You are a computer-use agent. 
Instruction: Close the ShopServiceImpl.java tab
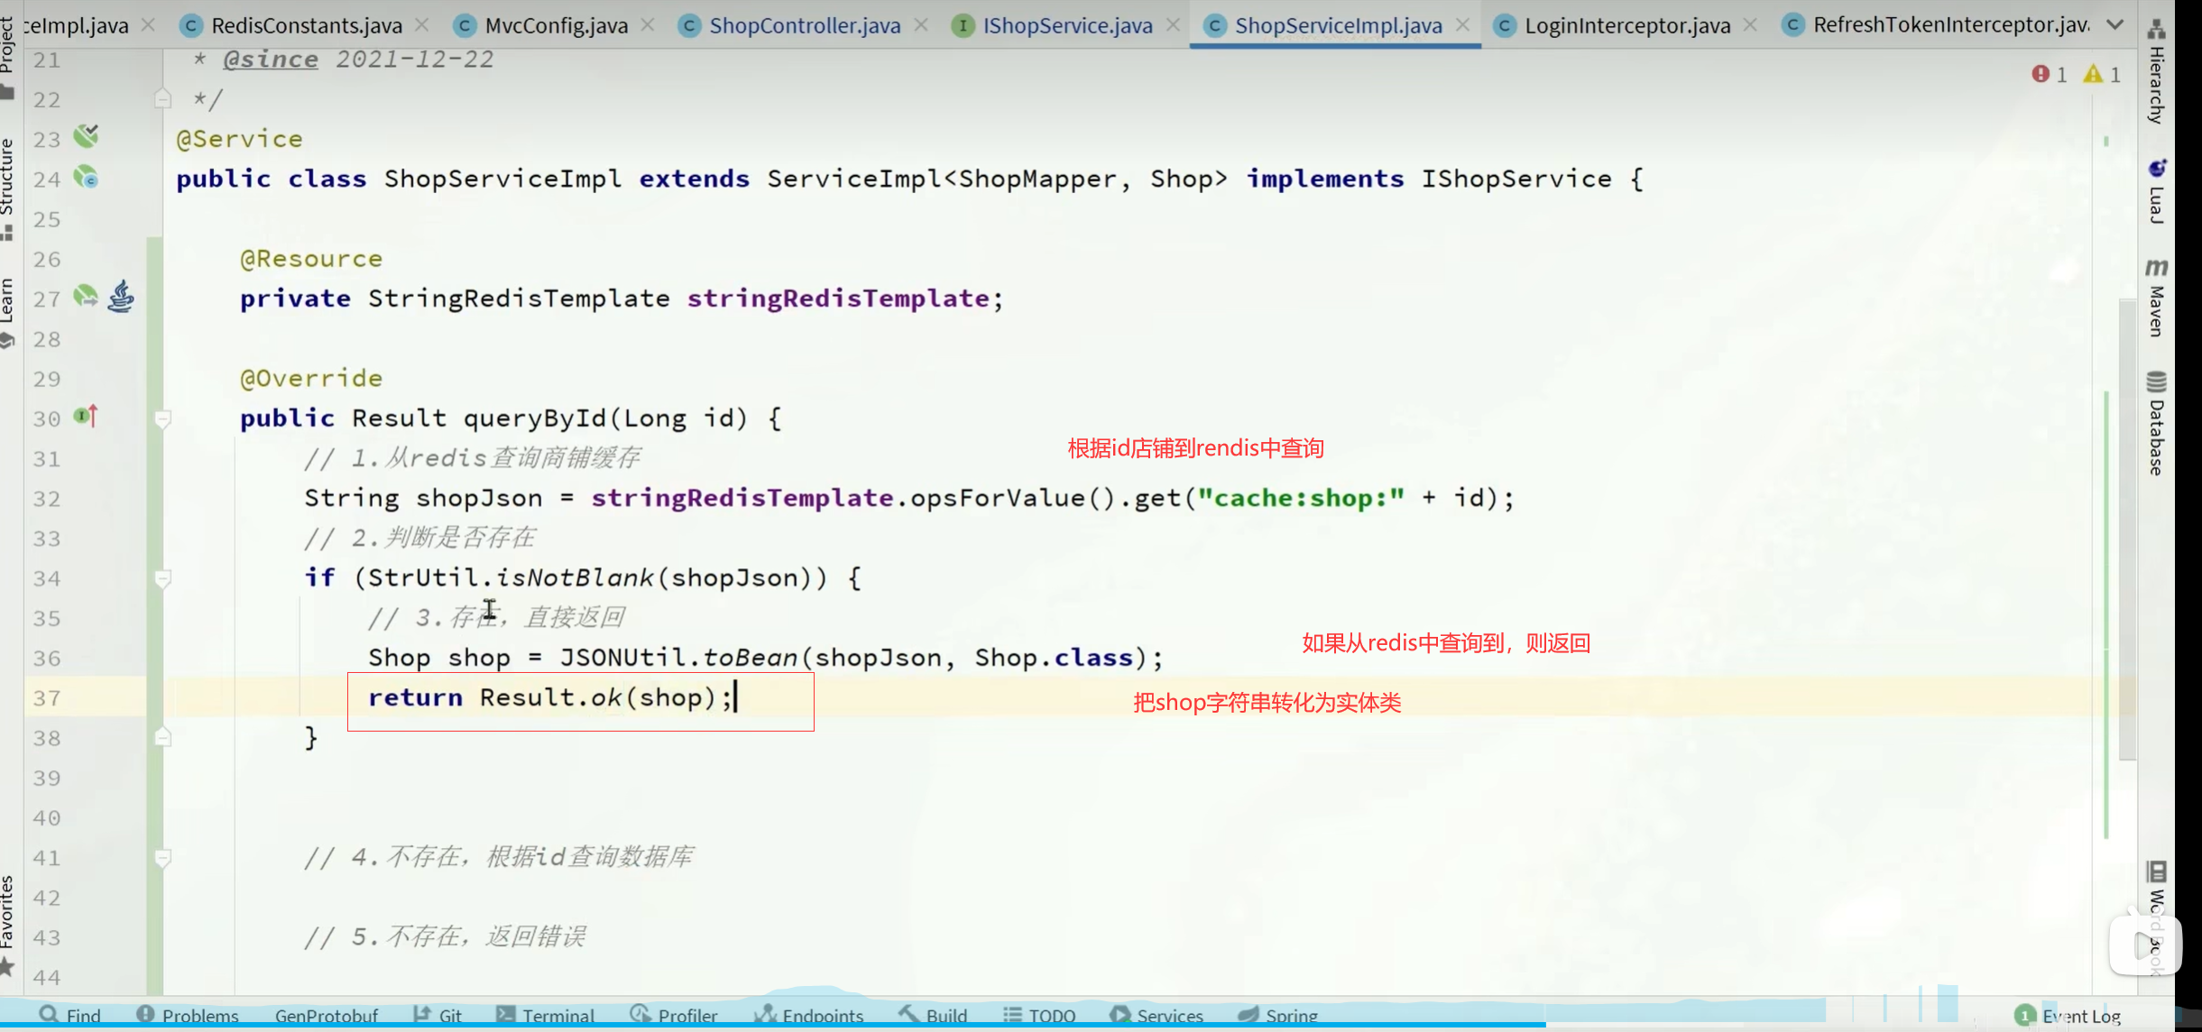1462,25
